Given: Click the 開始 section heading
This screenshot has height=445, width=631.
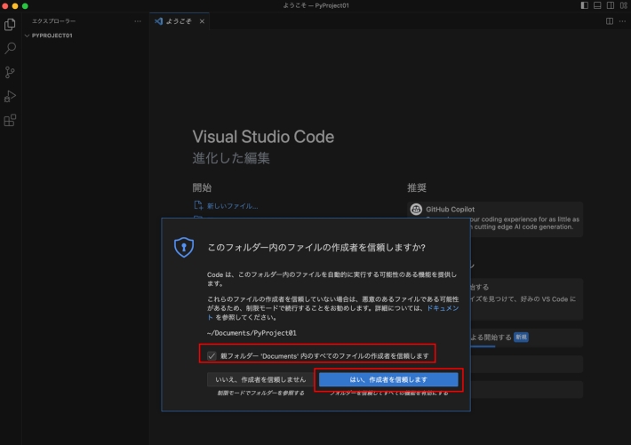Looking at the screenshot, I should click(x=202, y=187).
